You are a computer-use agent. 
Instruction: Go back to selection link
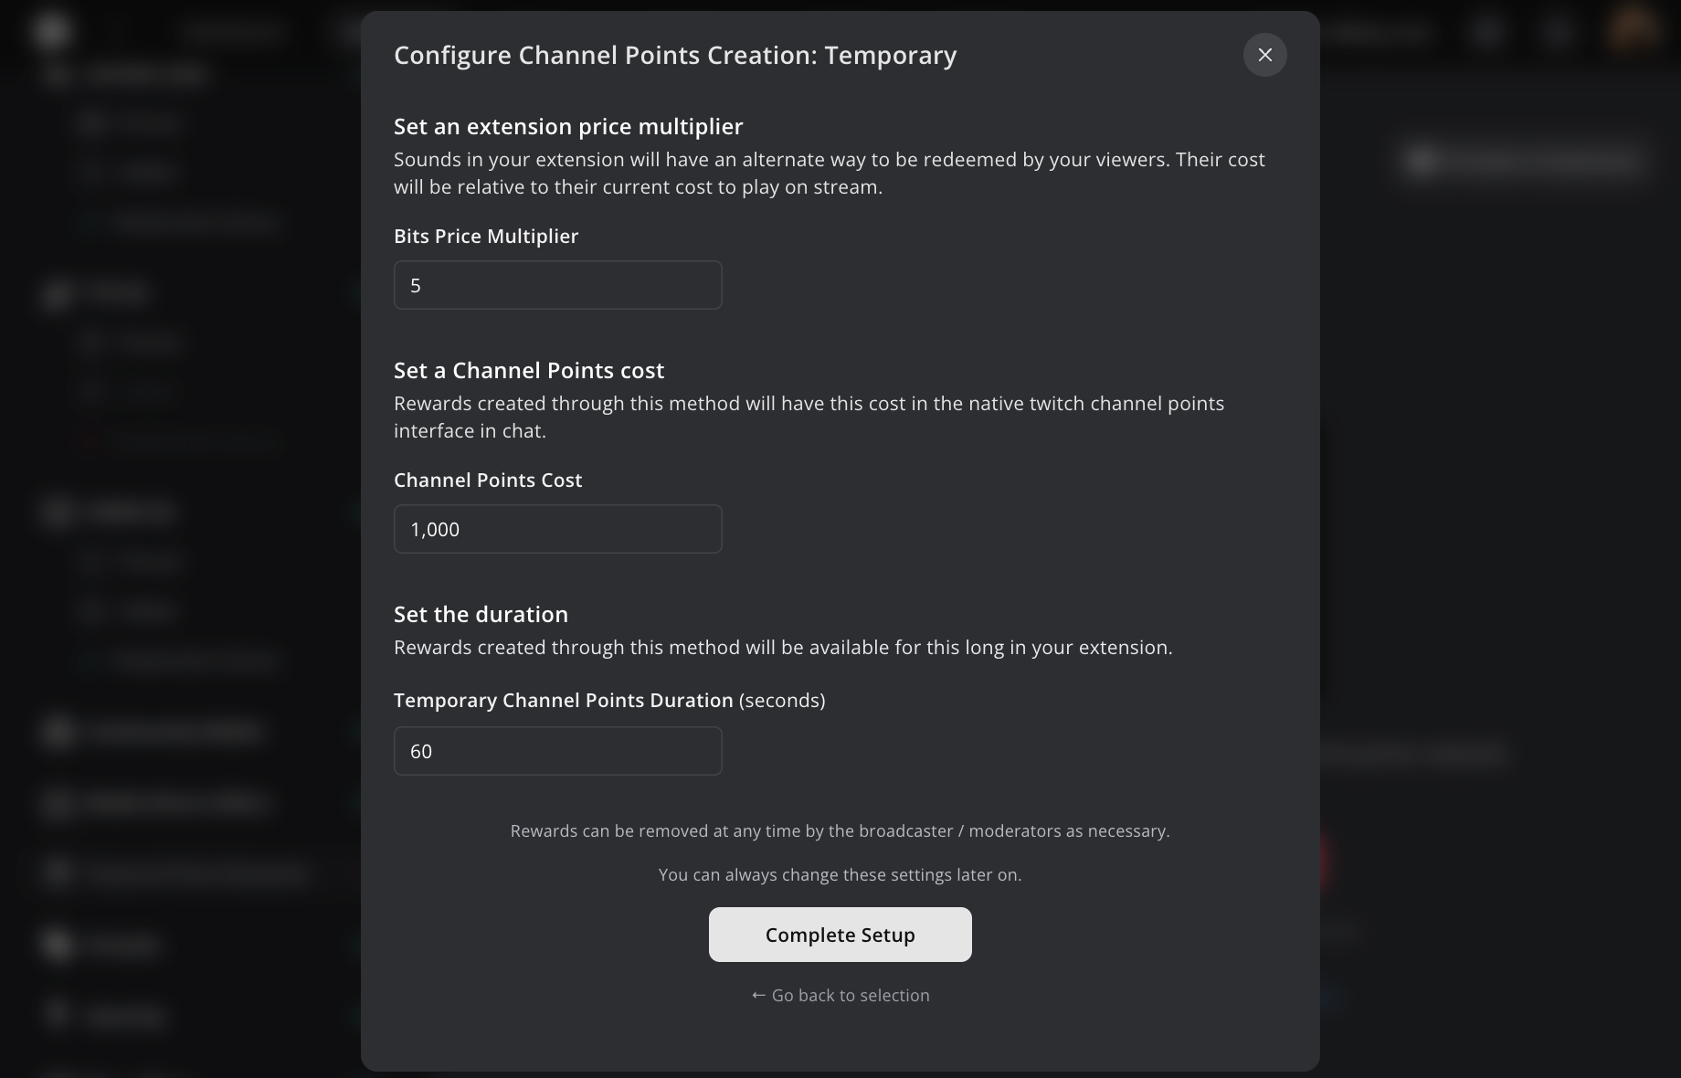[850, 995]
